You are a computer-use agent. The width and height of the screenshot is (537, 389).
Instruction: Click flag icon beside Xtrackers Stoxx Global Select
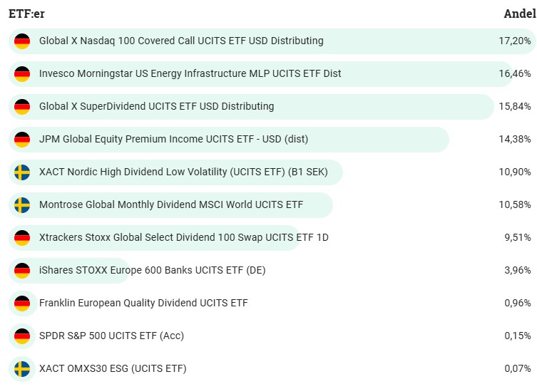tap(22, 238)
